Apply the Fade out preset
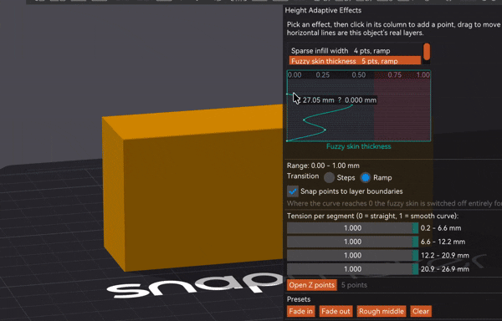Image resolution: width=502 pixels, height=321 pixels. [336, 311]
